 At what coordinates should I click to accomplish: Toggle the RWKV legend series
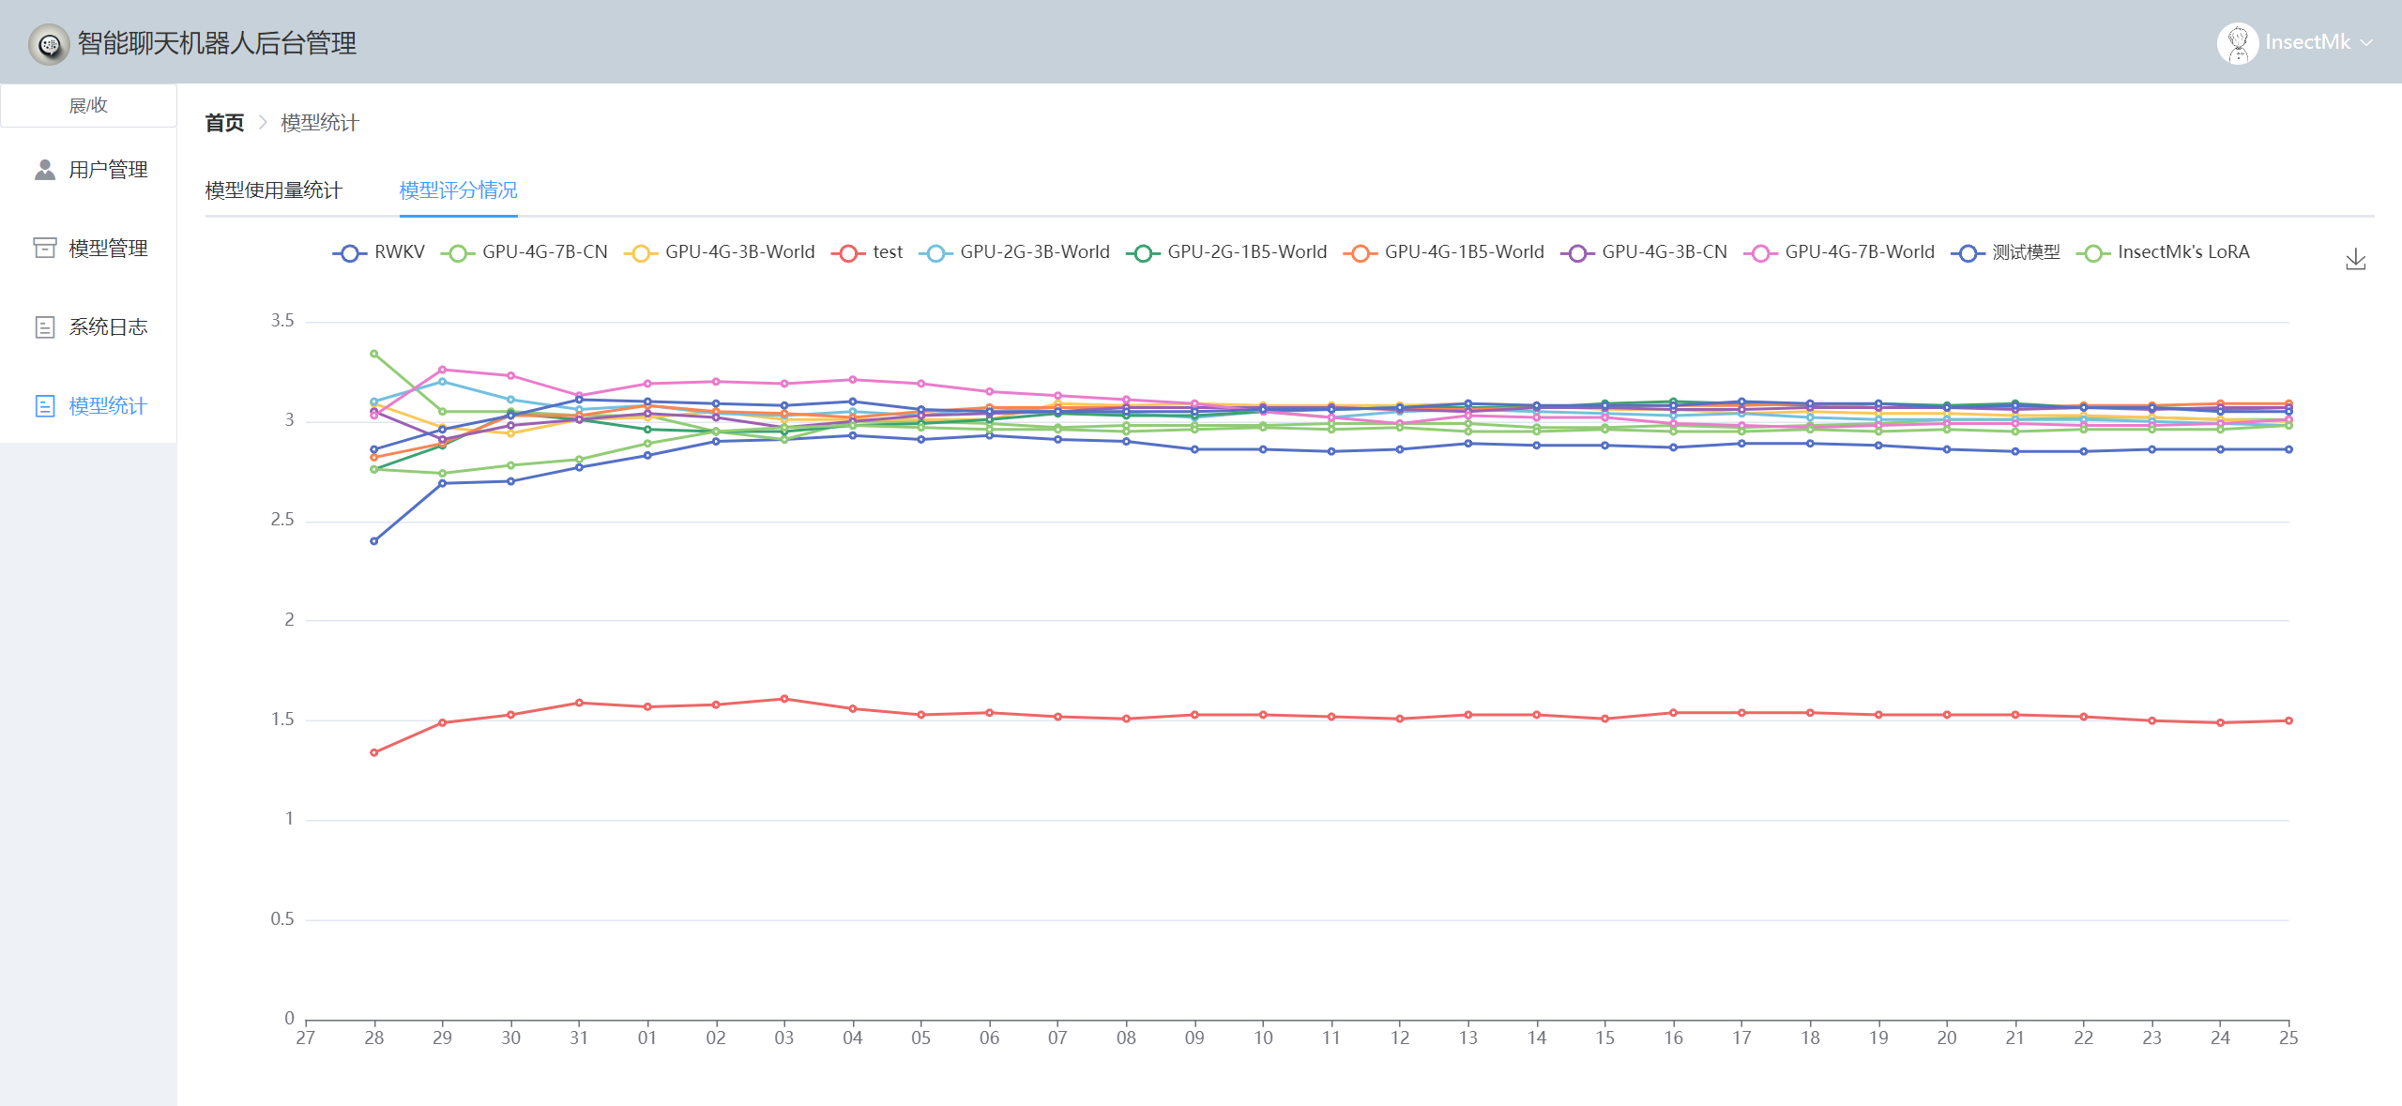(379, 252)
